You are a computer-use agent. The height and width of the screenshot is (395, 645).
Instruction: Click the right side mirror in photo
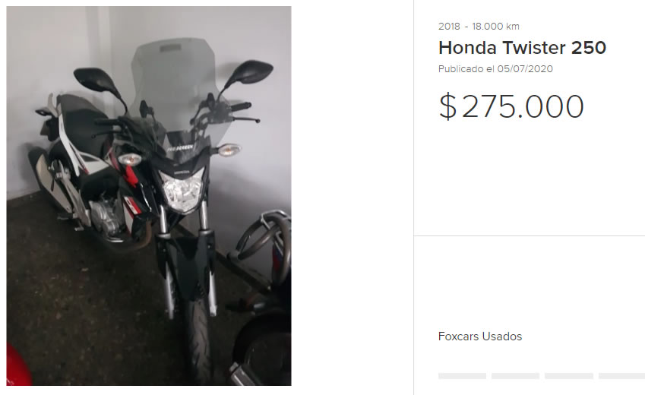point(251,72)
